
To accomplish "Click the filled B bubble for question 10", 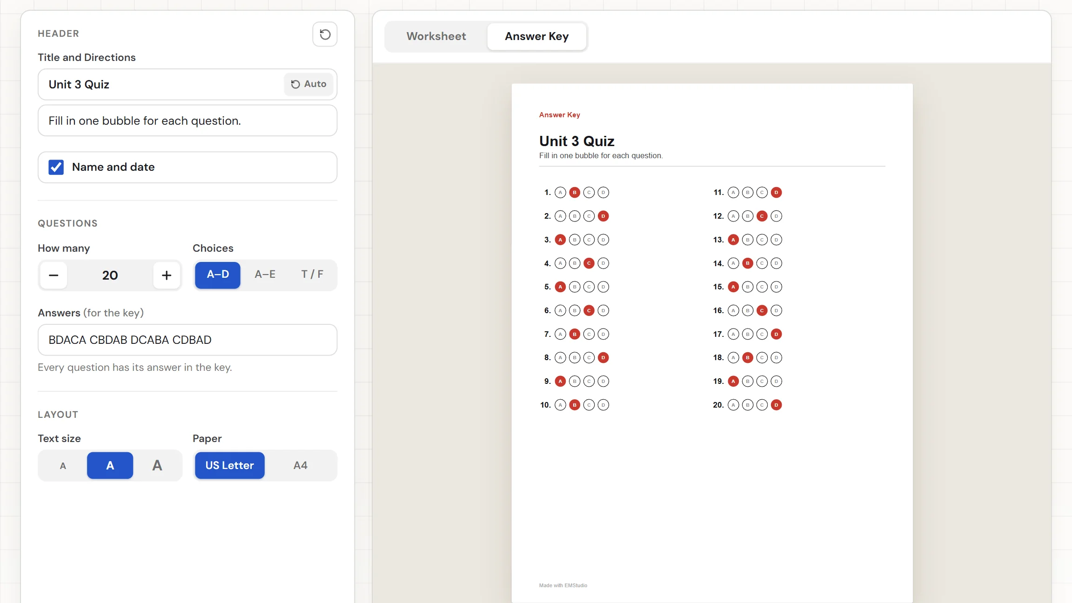I will (x=575, y=405).
